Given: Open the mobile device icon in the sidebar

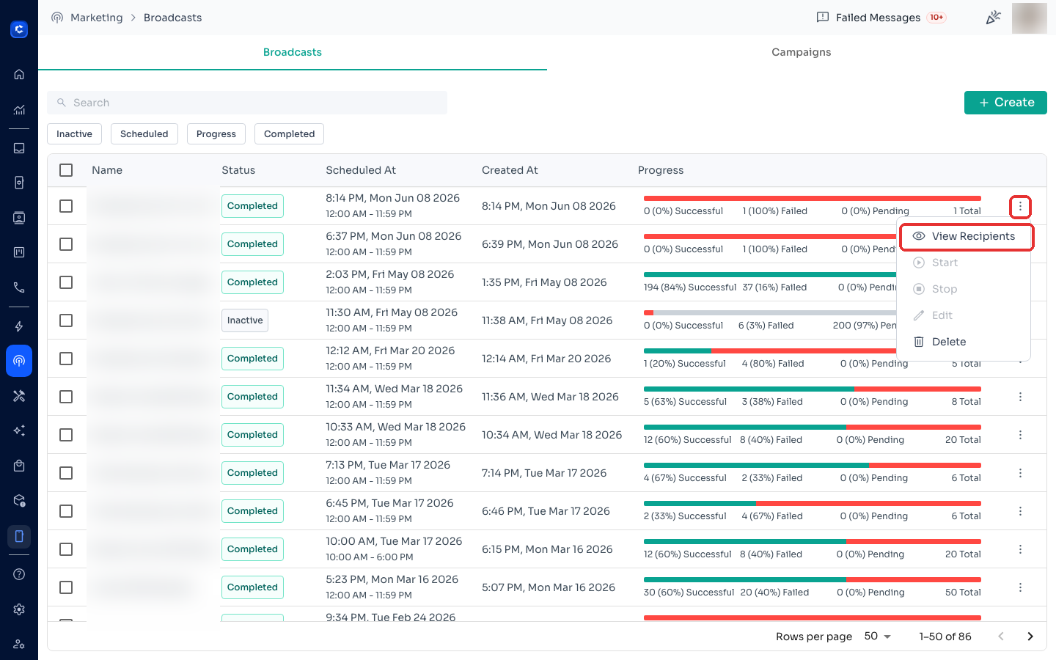Looking at the screenshot, I should click(19, 536).
